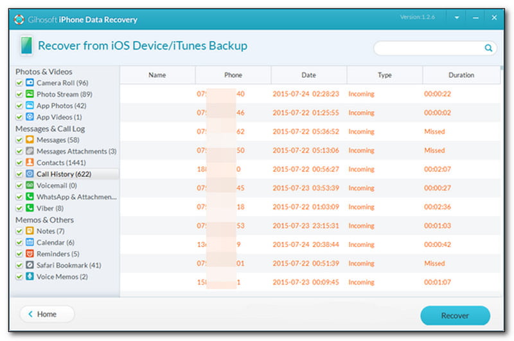
Task: Uncheck the Voicemail (0) checkbox
Action: pos(20,185)
